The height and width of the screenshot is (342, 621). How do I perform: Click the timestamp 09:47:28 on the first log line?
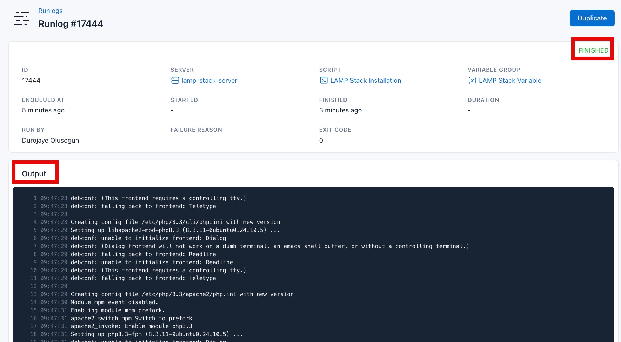pos(53,198)
